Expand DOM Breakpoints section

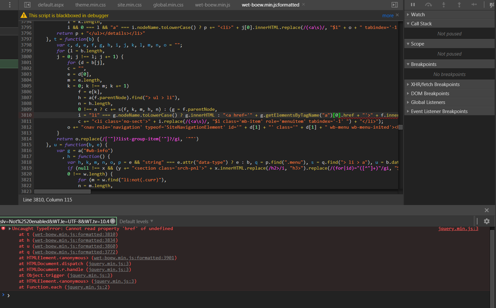click(x=449, y=94)
